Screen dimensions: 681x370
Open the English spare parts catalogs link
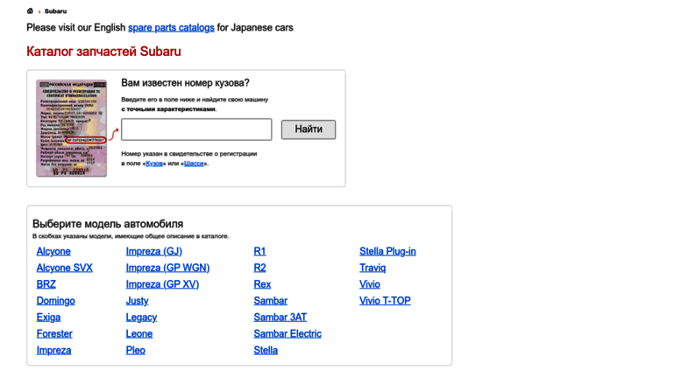point(171,27)
